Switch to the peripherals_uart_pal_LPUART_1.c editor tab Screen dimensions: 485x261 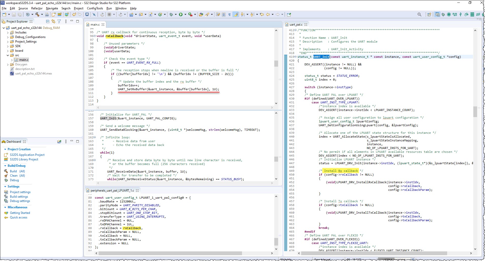click(x=112, y=191)
